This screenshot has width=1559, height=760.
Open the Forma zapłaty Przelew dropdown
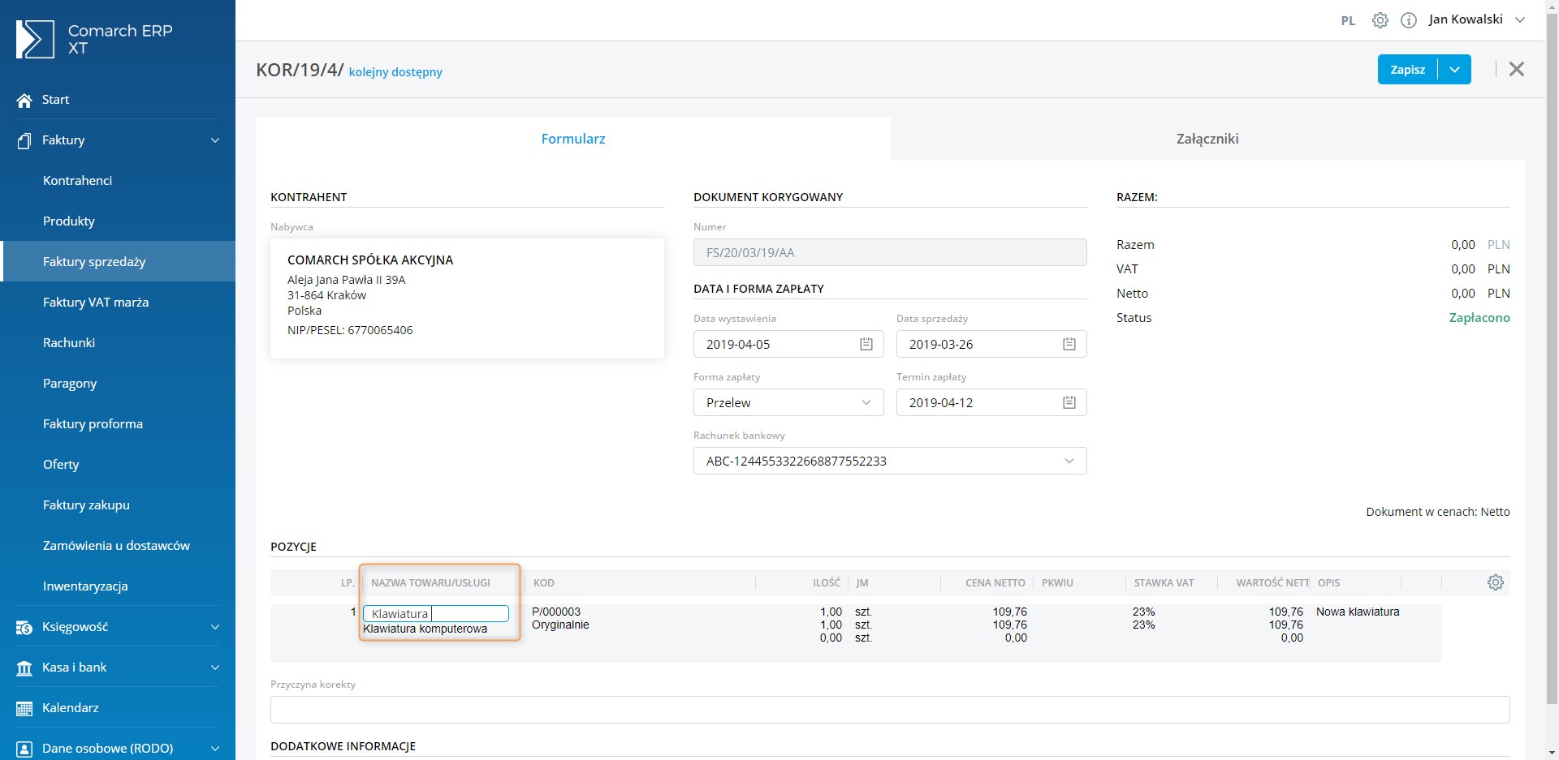tap(788, 402)
